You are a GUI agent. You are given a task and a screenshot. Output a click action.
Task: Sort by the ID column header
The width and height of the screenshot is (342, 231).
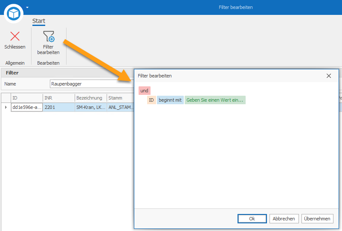[26, 98]
